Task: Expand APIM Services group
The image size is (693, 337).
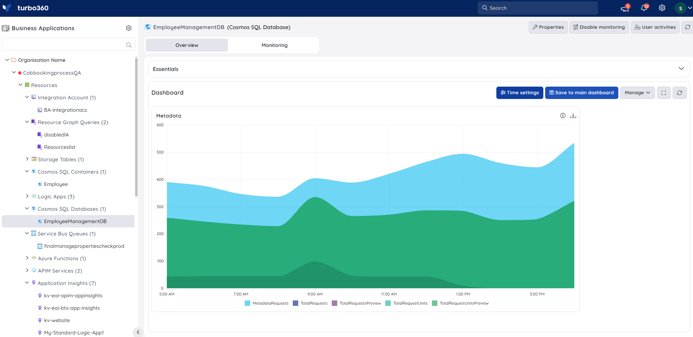Action: [x=27, y=270]
